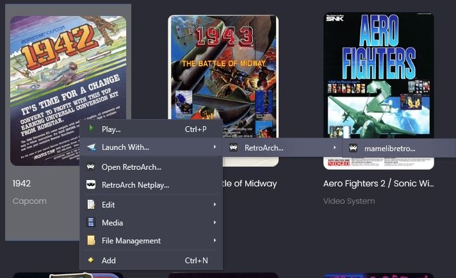Click the File Management folder icon
The height and width of the screenshot is (278, 456).
91,240
